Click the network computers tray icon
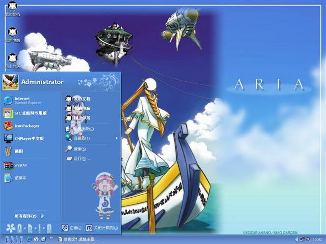The height and width of the screenshot is (244, 326). pyautogui.click(x=302, y=239)
